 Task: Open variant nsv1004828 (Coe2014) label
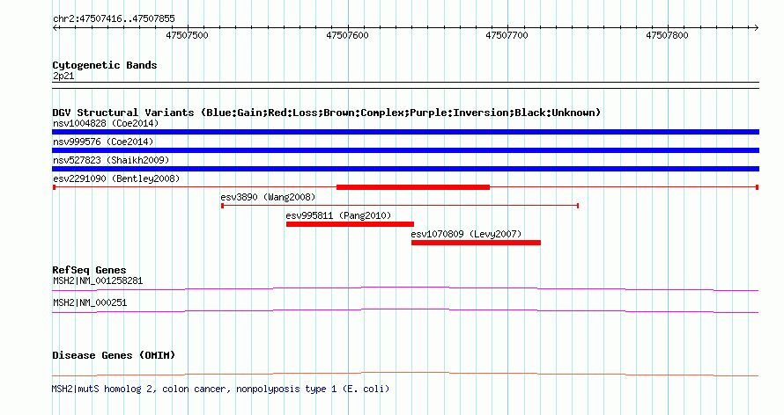[x=106, y=123]
